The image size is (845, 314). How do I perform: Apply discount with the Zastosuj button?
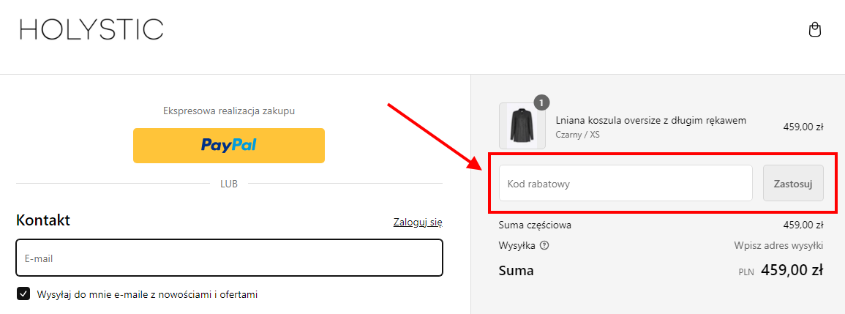click(793, 183)
